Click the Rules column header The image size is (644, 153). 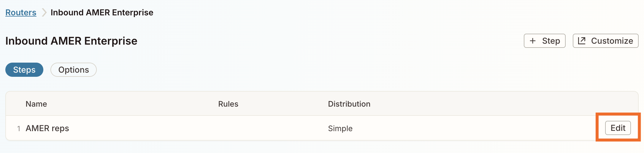[x=228, y=104]
